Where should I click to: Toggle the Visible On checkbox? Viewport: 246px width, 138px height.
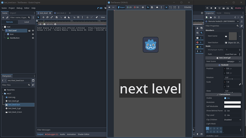click(225, 98)
